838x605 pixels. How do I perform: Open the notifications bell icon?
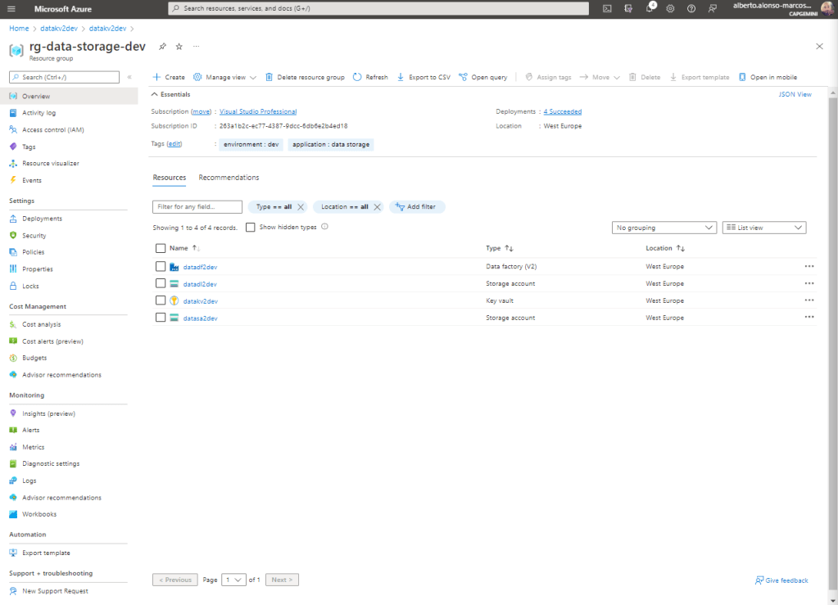[649, 8]
